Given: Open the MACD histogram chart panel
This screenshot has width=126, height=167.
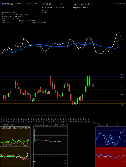Looking at the screenshot, I should 15,157.
